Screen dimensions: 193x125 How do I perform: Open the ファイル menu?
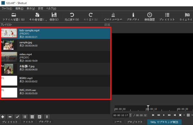pos(7,8)
